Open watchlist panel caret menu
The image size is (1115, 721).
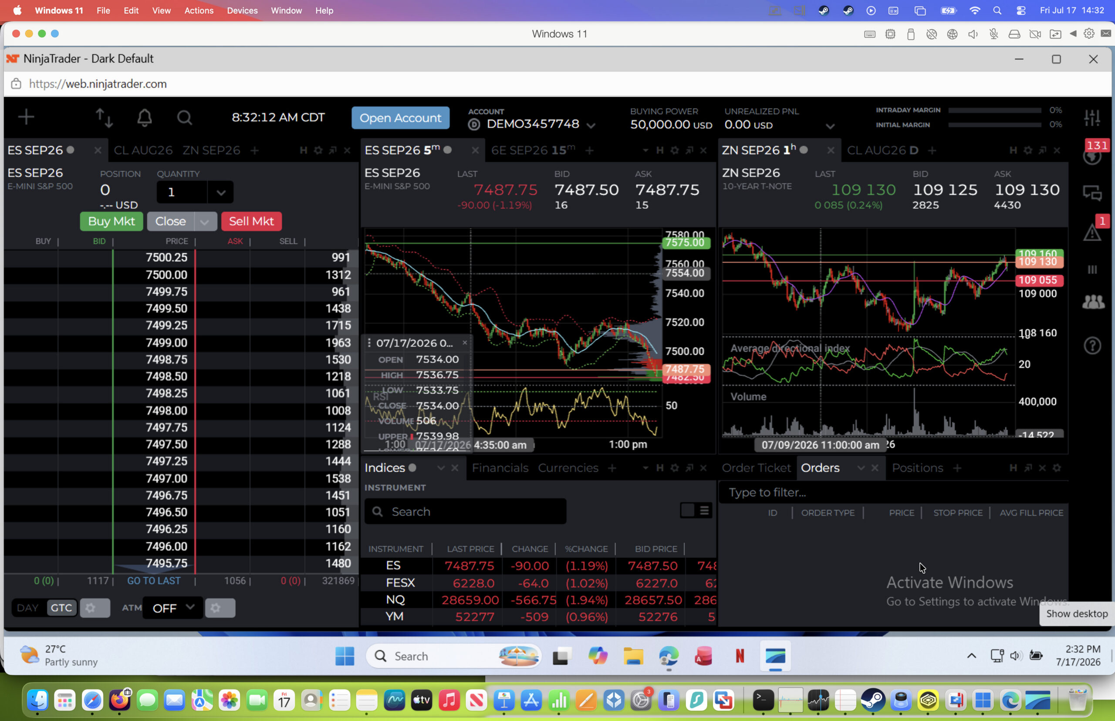(645, 468)
